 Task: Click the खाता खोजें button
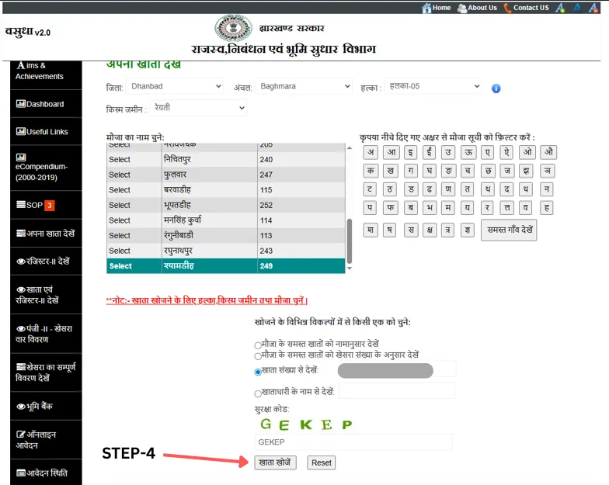pyautogui.click(x=275, y=462)
